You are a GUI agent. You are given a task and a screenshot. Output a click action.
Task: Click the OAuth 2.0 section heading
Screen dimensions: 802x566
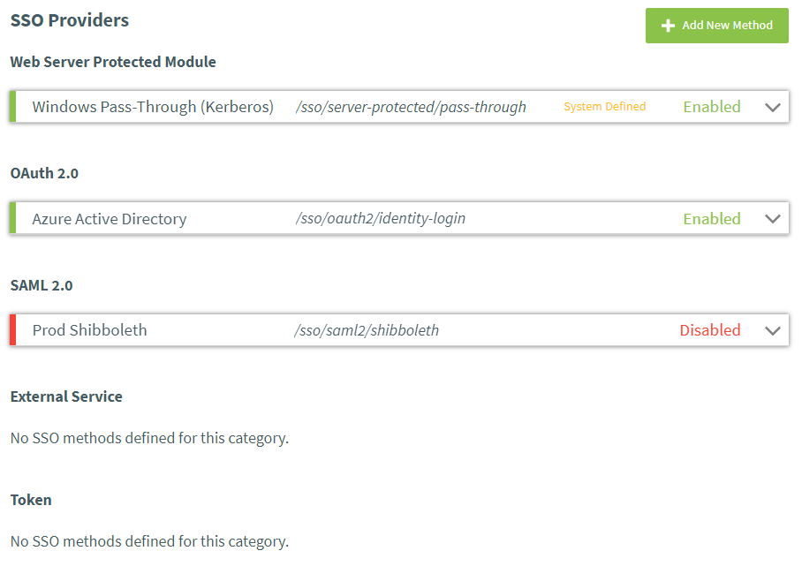[x=44, y=173]
